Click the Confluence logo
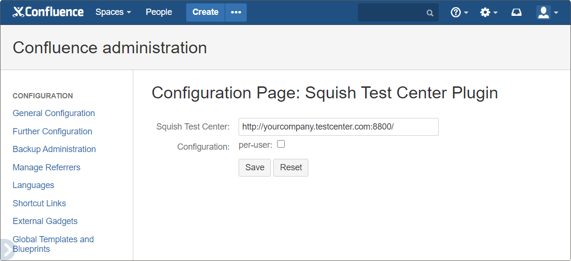This screenshot has width=571, height=261. point(48,12)
